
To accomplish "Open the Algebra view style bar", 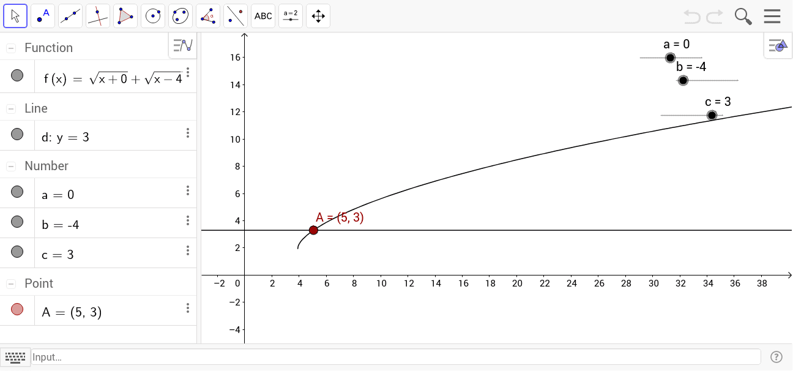I will click(182, 45).
